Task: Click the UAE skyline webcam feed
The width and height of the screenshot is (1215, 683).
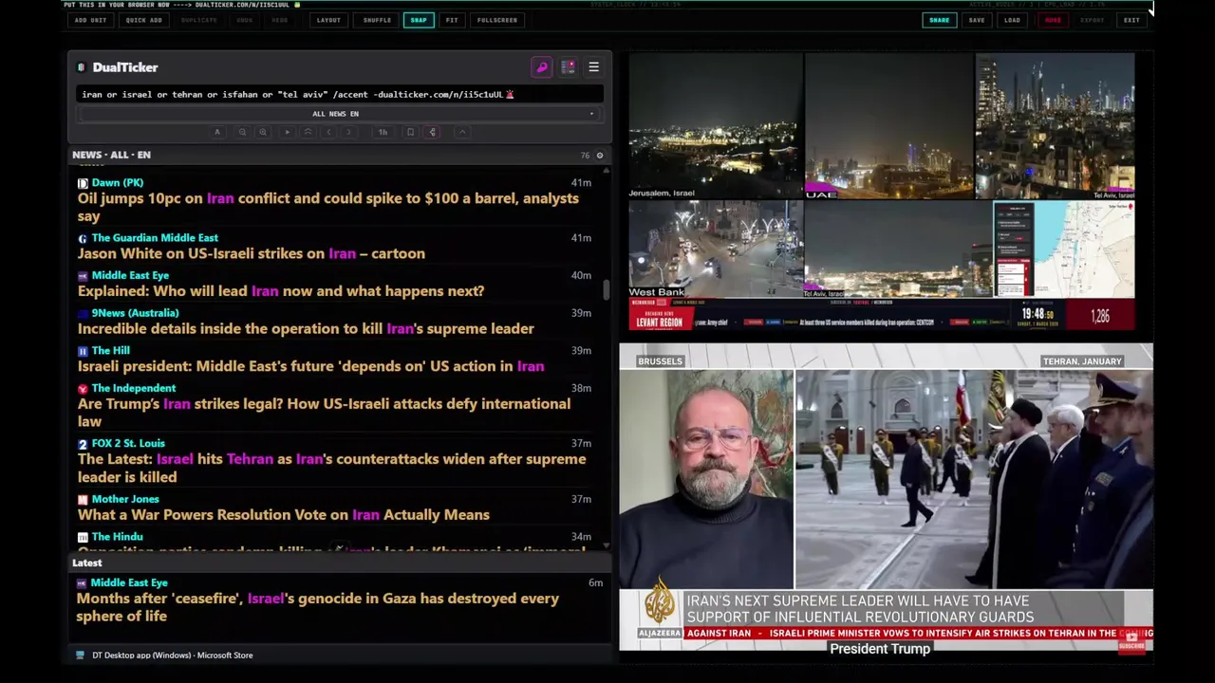Action: [888, 126]
